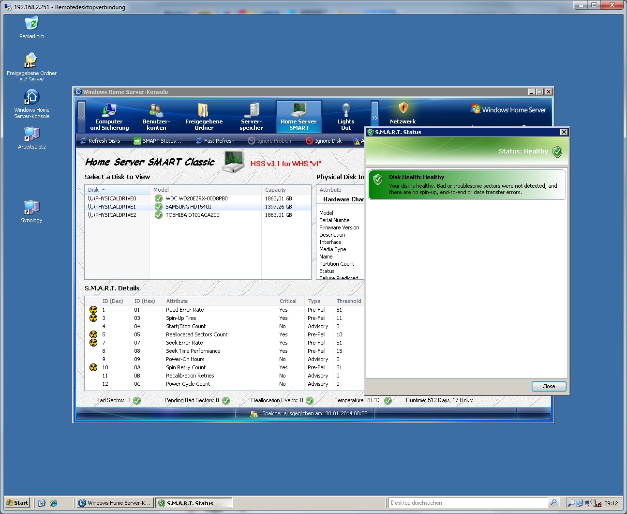Click the desktop search magnifier button
Image resolution: width=627 pixels, height=514 pixels.
pos(554,502)
